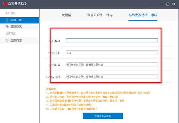This screenshot has height=123, width=179.
Task: Click the 应用商店 shopping cart icon
Action: [x=7, y=41]
